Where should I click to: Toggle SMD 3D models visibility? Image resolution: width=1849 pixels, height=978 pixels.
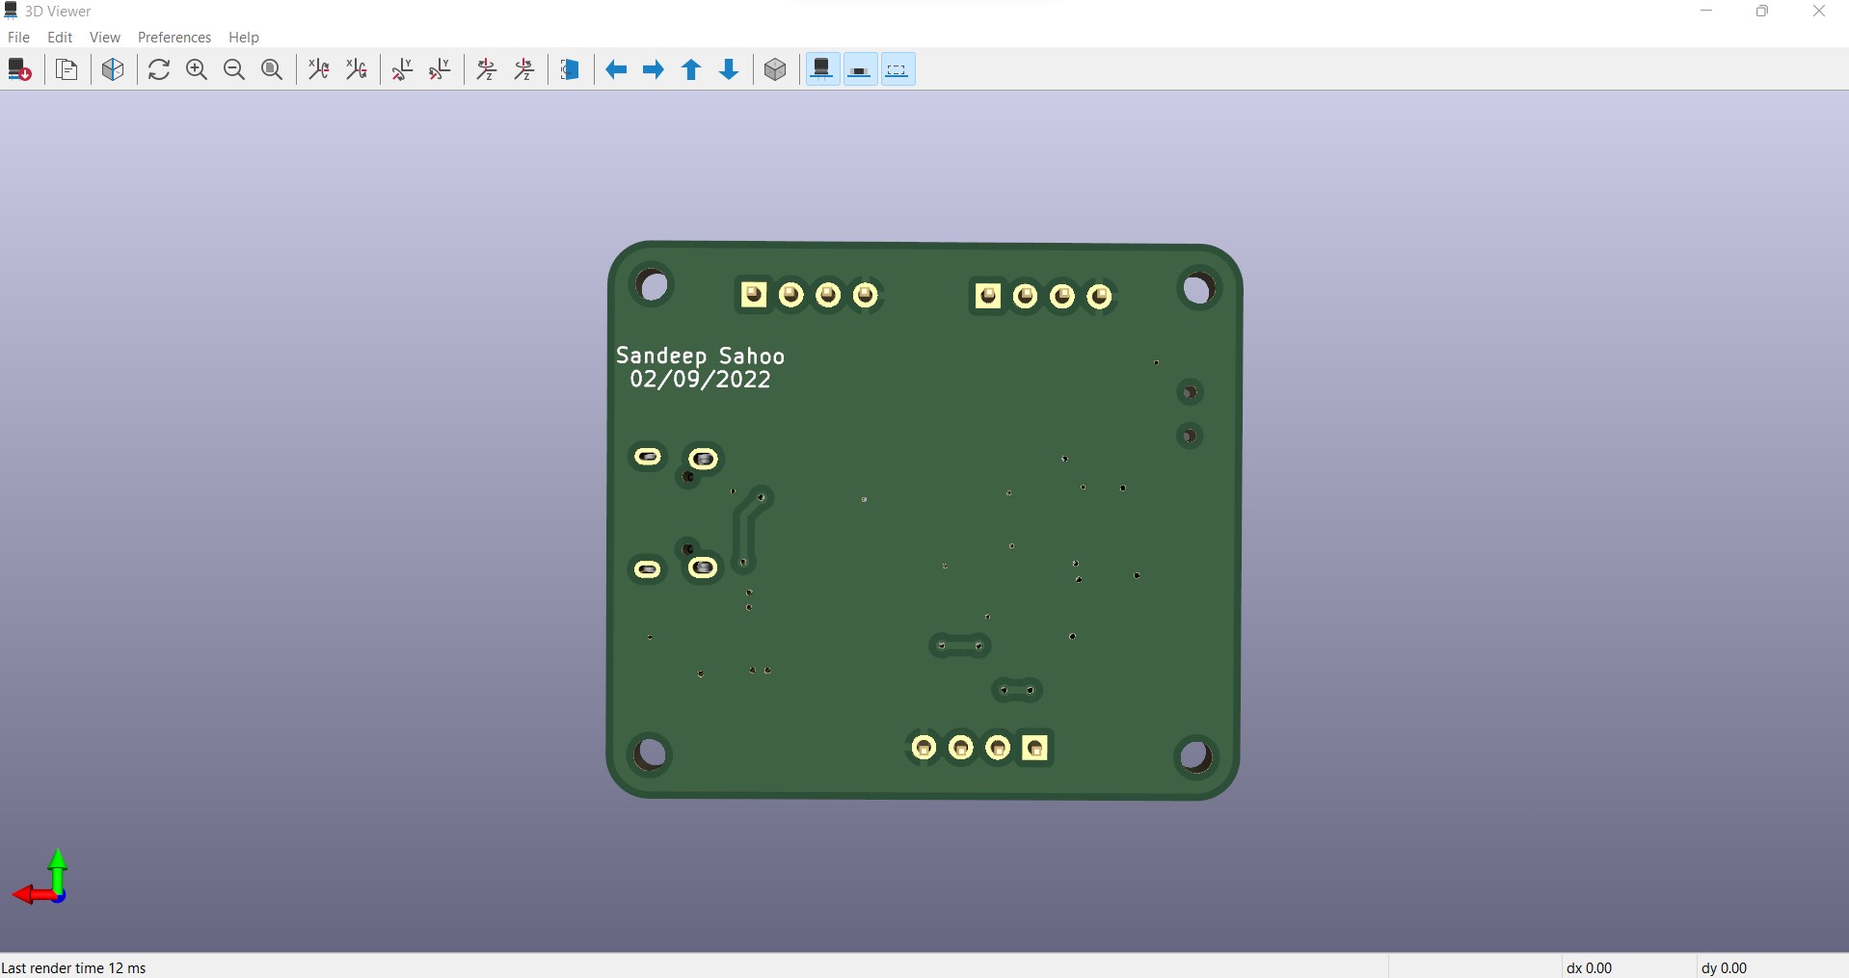(859, 68)
